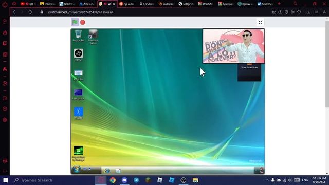Click the camera snapshot icon in address bar
The height and width of the screenshot is (185, 329).
click(280, 12)
